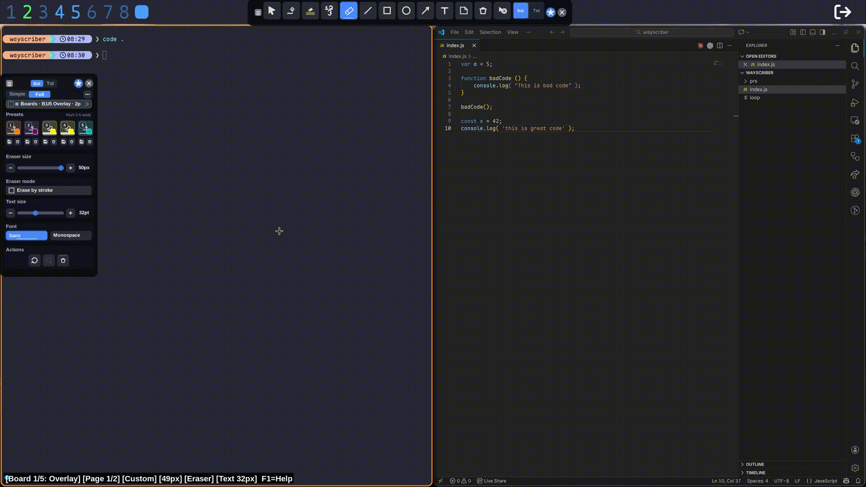Click Live Share in status bar
The width and height of the screenshot is (866, 487).
[492, 481]
